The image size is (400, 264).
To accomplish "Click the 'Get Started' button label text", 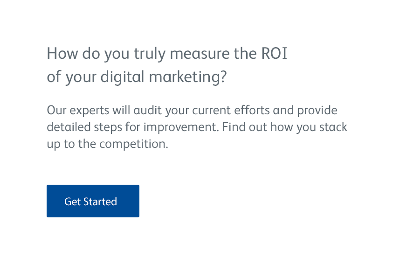I will coord(90,201).
